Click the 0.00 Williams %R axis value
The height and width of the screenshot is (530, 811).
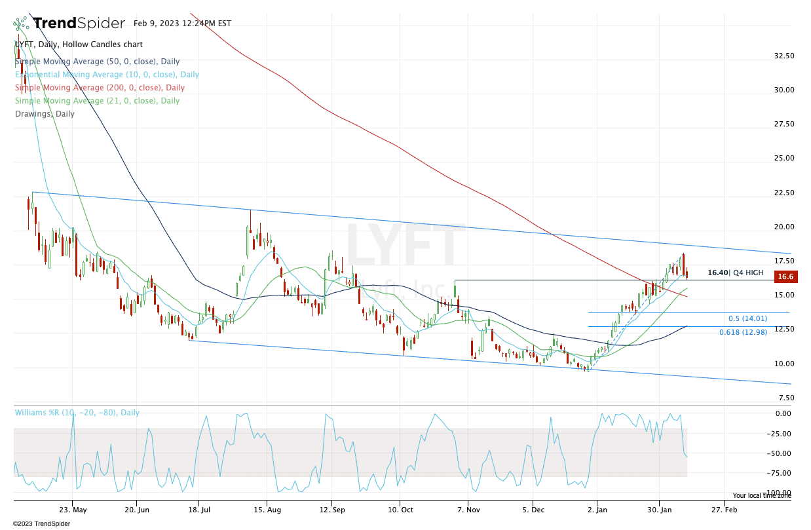[783, 413]
